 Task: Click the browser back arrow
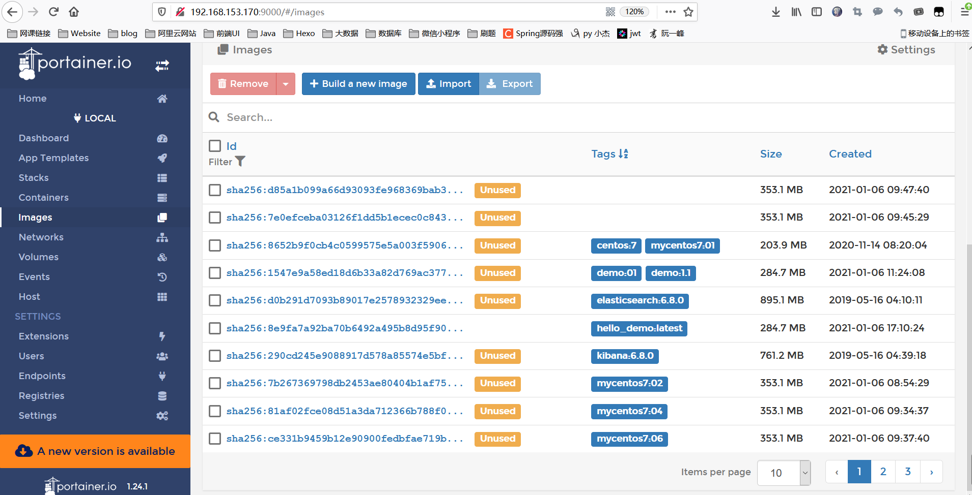click(12, 12)
